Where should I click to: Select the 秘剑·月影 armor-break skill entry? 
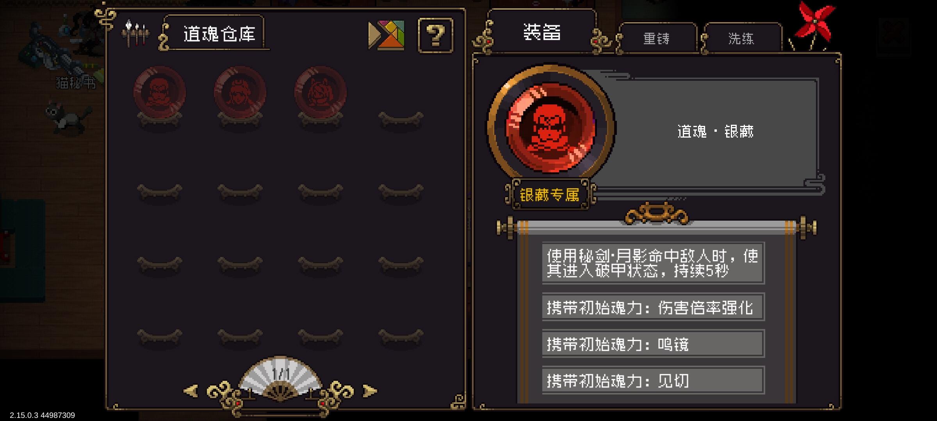click(653, 263)
